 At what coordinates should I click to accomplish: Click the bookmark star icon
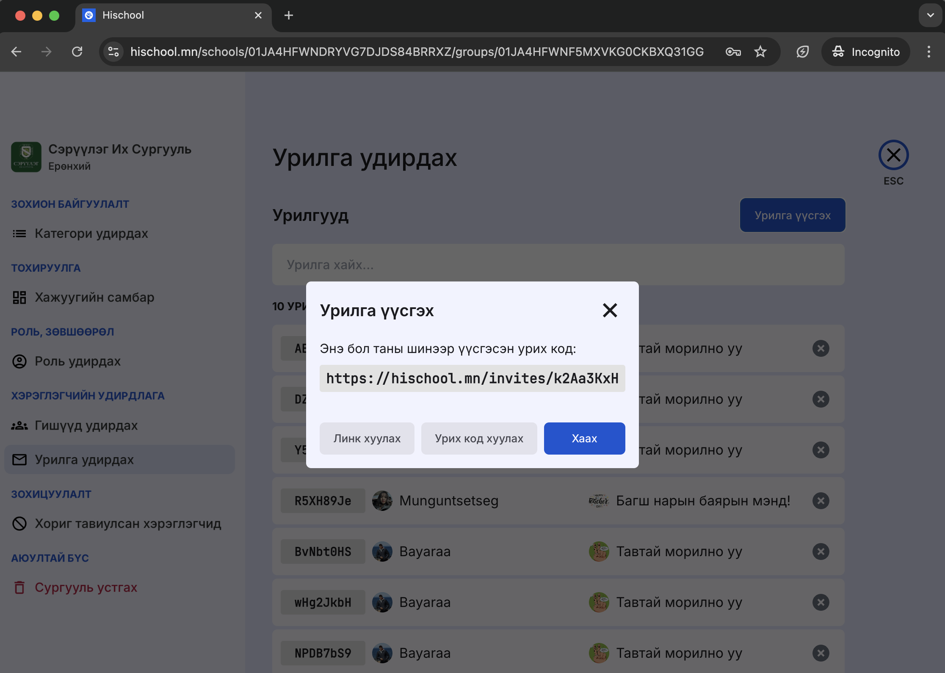760,52
